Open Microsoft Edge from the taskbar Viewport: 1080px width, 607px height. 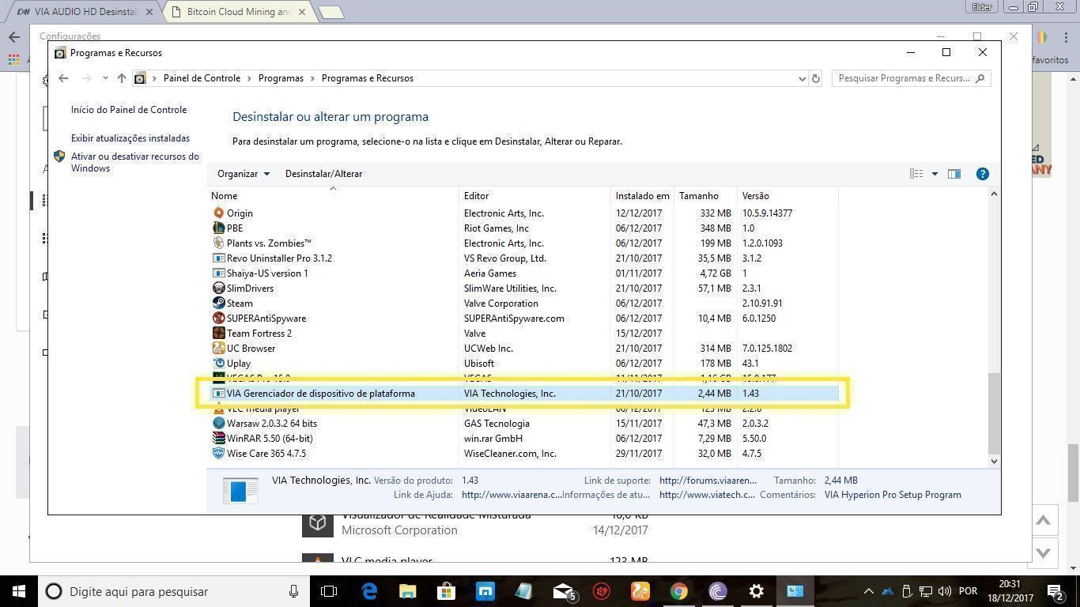point(369,591)
